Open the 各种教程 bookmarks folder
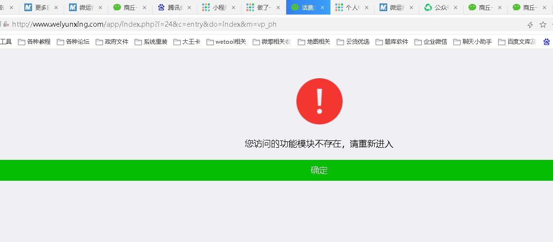Screen dimensions: 553x242 pyautogui.click(x=35, y=42)
